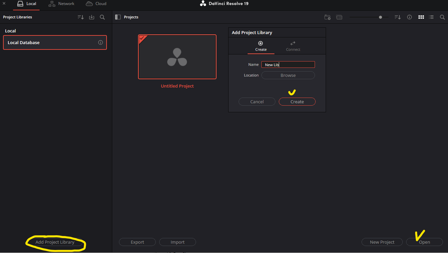Toggle the project libraries sidebar panel

(x=118, y=17)
